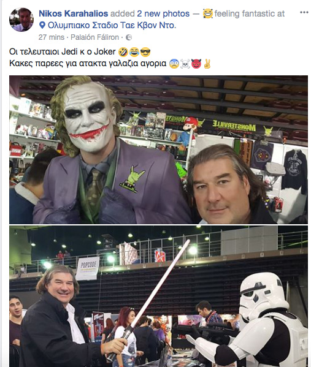Viewport: 311px width, 367px height.
Task: Open the '2 new photos' link
Action: coord(163,13)
